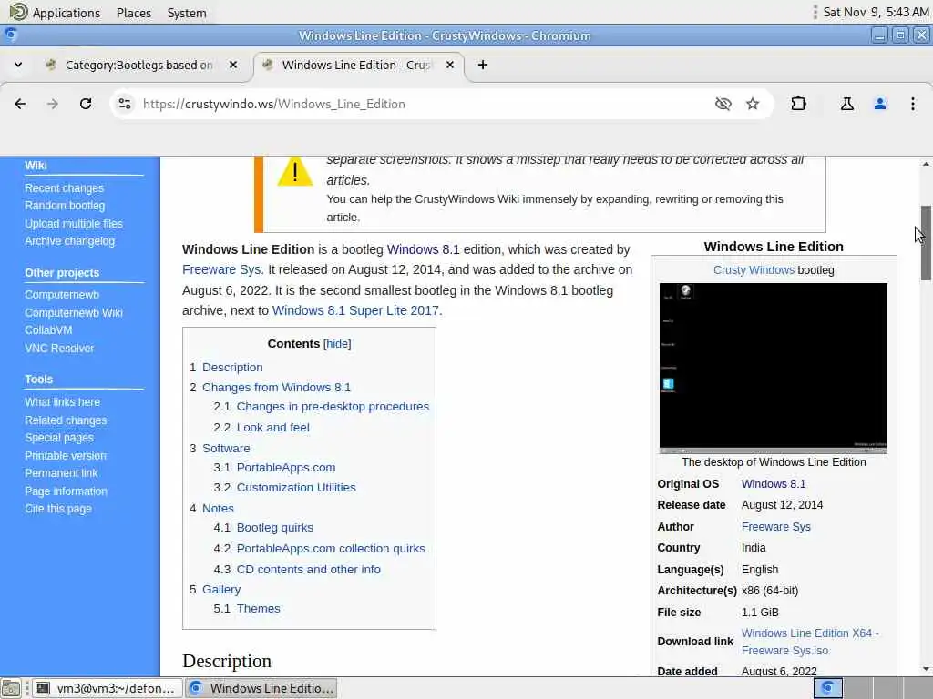Open Printable version link

click(66, 456)
